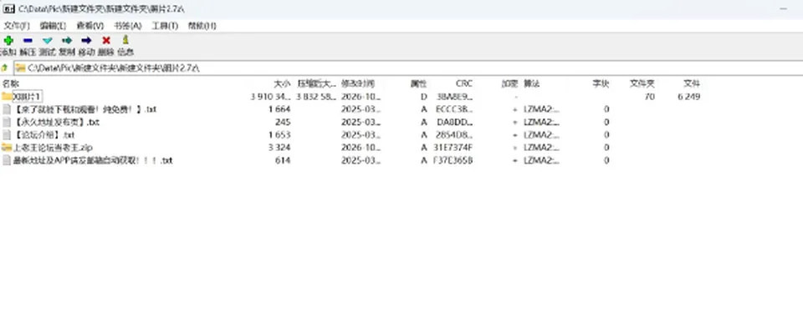The width and height of the screenshot is (803, 332).
Task: Click the CRC value 31E7374F
Action: (453, 148)
